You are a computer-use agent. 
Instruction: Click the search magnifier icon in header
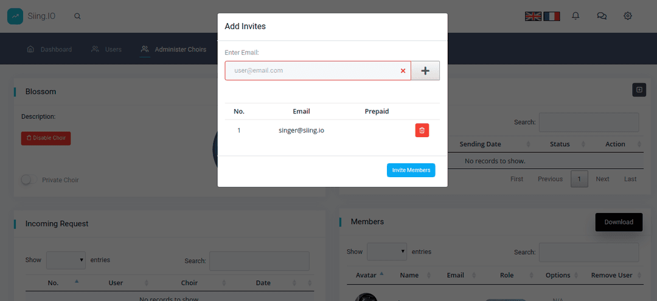click(x=77, y=16)
